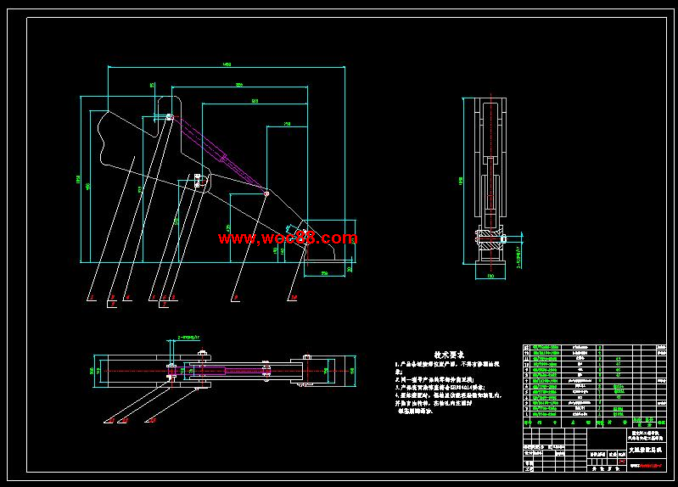The width and height of the screenshot is (678, 487).
Task: Click part balloon number 10 in front view
Action: click(294, 298)
